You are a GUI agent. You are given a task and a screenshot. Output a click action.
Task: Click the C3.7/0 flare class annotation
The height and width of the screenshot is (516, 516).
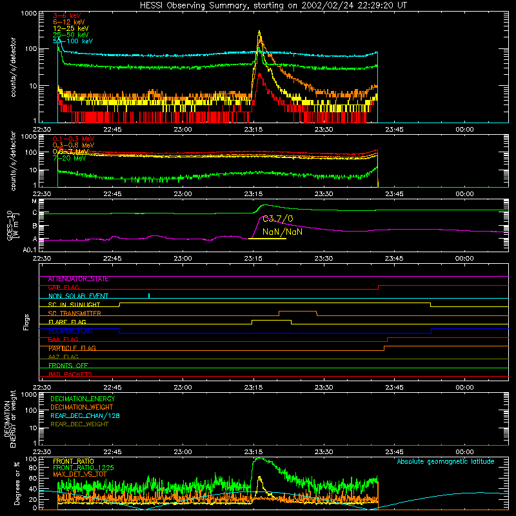pyautogui.click(x=277, y=219)
